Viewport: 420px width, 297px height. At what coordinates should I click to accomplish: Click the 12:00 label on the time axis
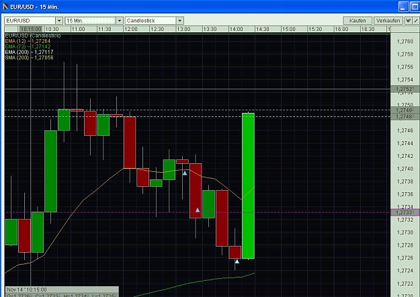(x=131, y=29)
